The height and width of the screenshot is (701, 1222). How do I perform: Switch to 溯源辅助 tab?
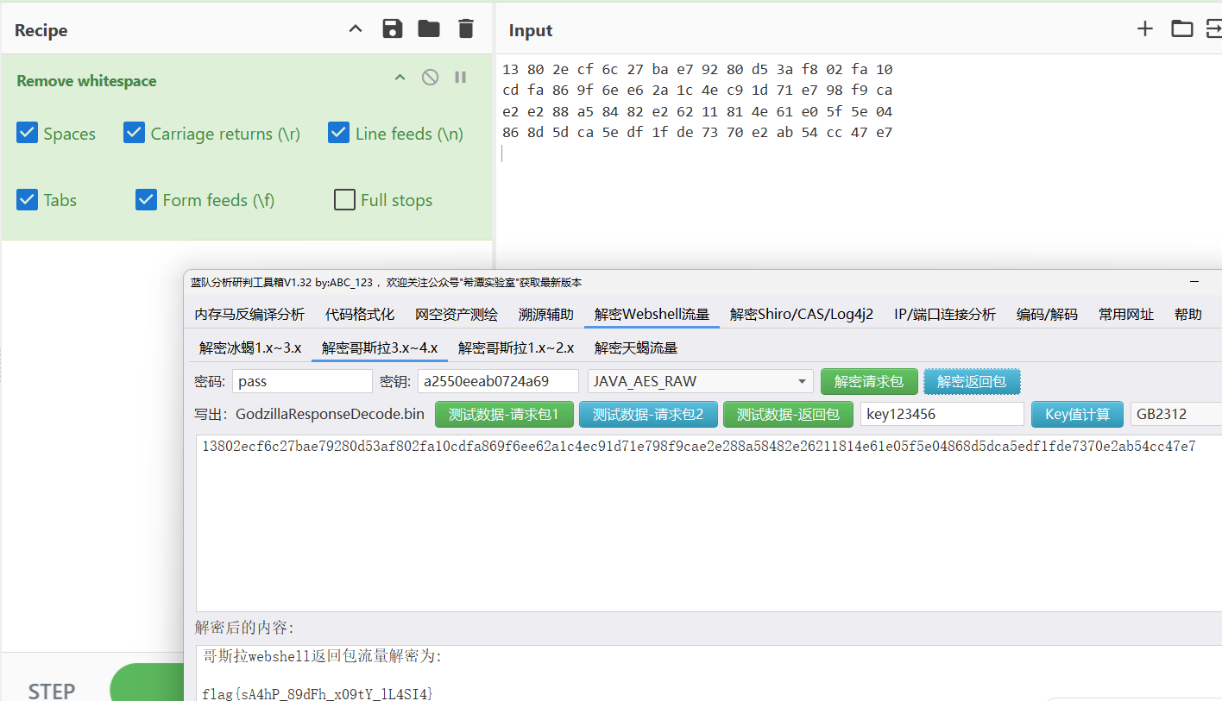click(546, 314)
